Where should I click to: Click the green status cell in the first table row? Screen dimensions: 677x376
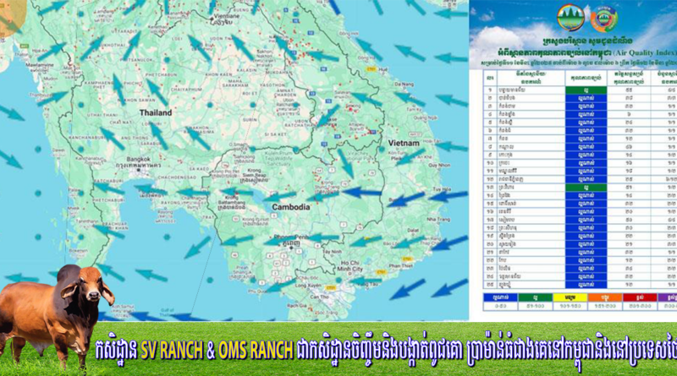click(586, 90)
